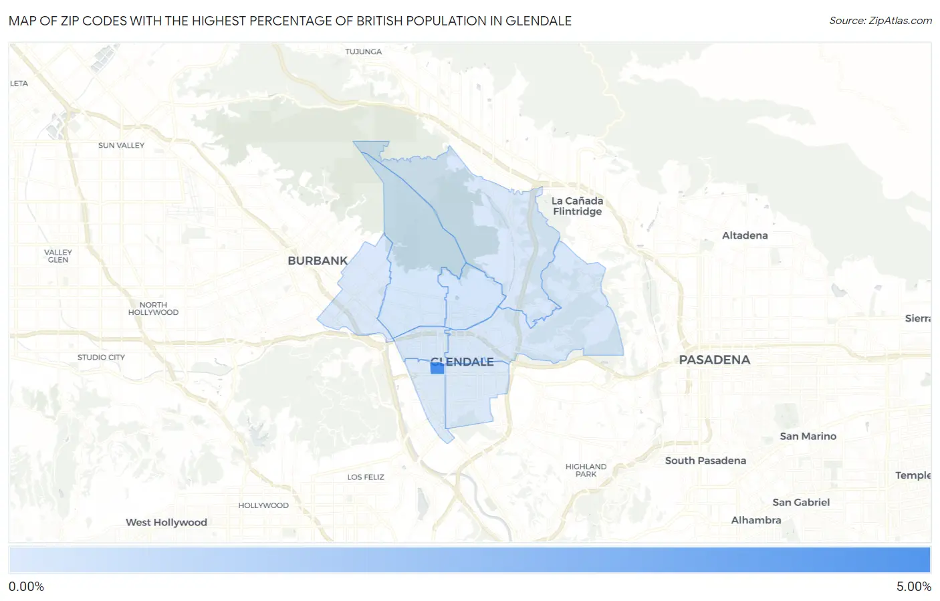
Task: Click the HIGHLAND PARK label
Action: [x=586, y=470]
